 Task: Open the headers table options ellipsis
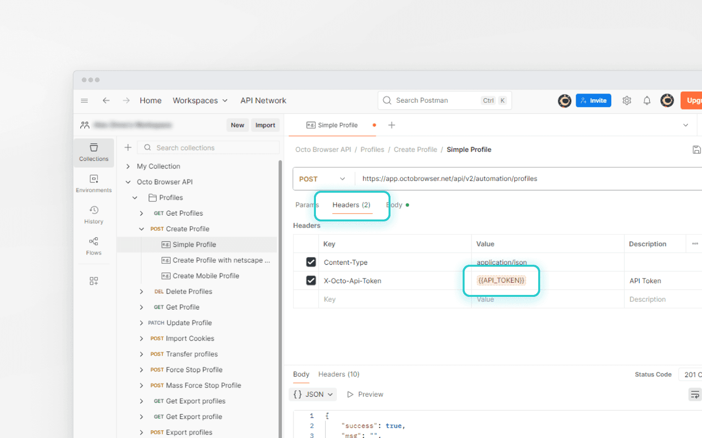pos(695,244)
